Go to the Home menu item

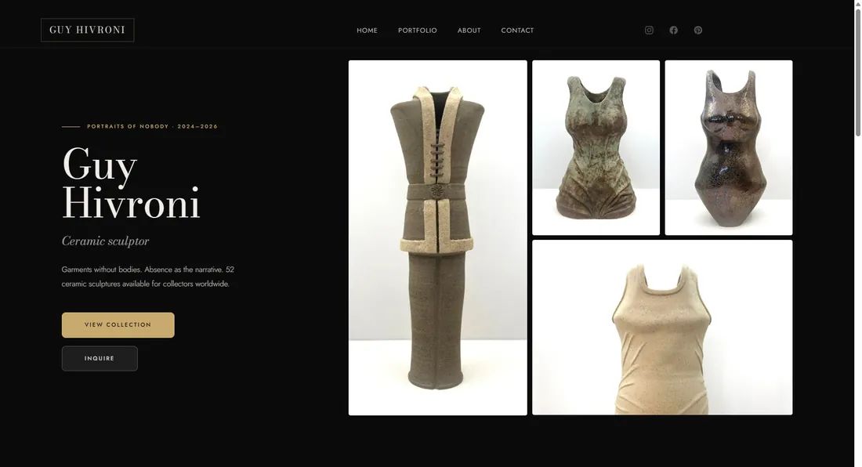click(367, 31)
